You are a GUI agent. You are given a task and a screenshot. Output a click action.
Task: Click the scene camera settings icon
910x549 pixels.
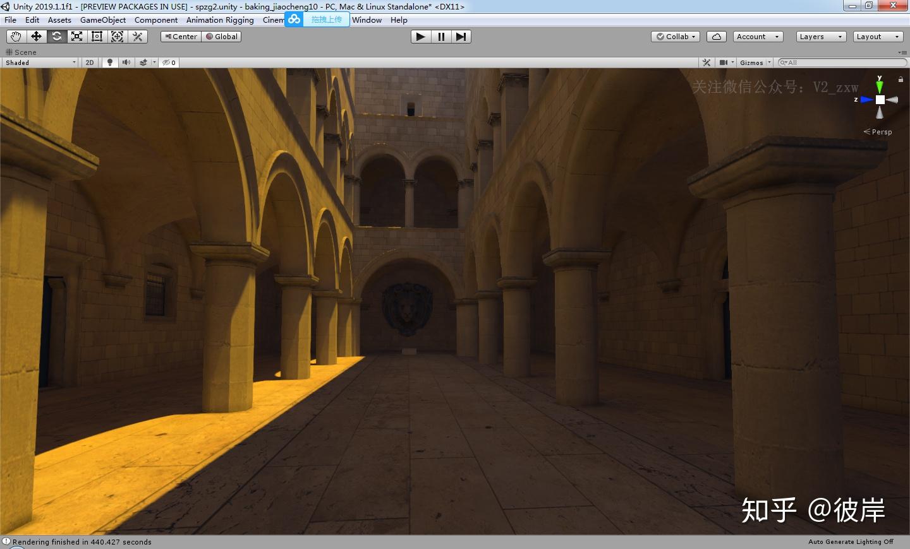coord(724,62)
